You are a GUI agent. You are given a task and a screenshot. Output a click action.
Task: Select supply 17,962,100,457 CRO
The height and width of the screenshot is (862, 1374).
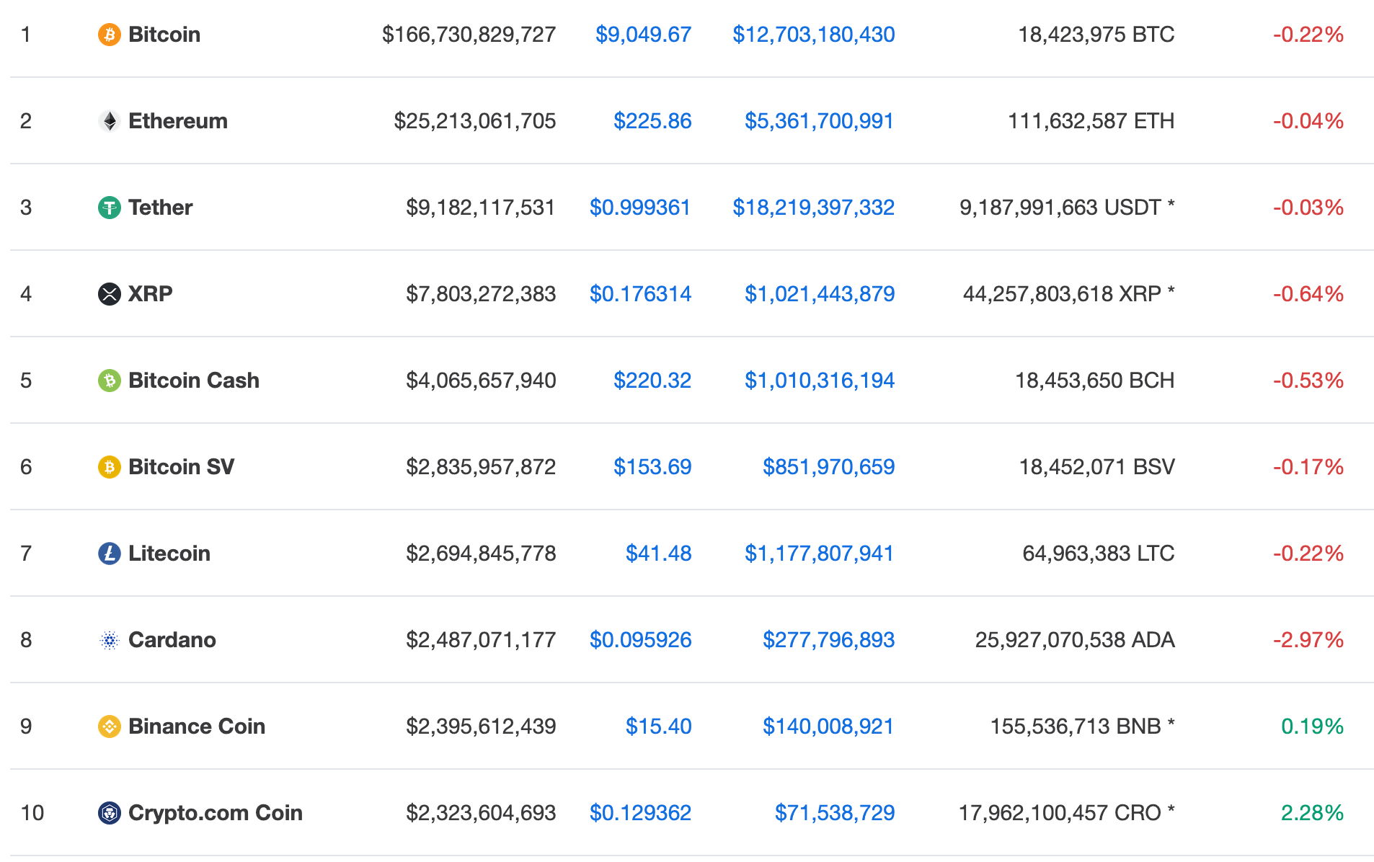pos(1066,813)
